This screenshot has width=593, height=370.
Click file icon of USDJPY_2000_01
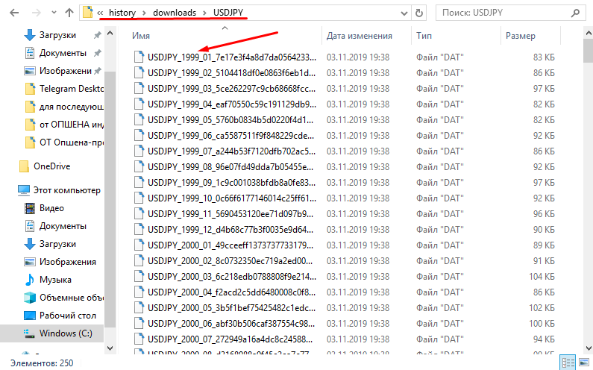(x=139, y=245)
